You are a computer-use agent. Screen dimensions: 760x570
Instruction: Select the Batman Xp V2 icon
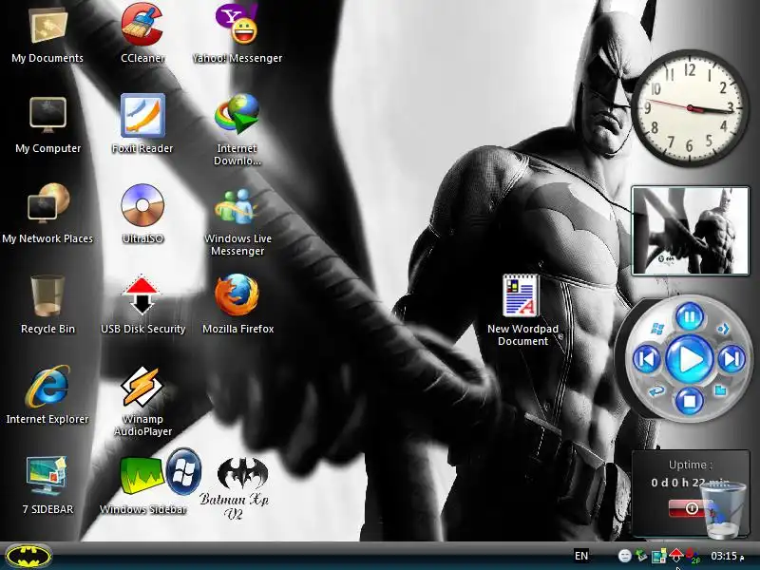(x=236, y=487)
